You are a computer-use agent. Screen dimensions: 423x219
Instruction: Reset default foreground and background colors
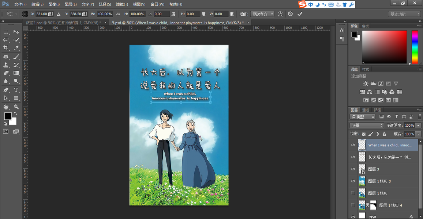[5, 124]
